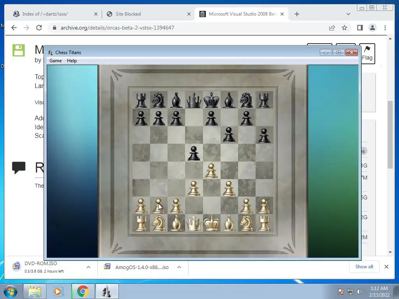Image resolution: width=399 pixels, height=299 pixels.
Task: Select the white rook in the queenside corner
Action: tap(141, 223)
